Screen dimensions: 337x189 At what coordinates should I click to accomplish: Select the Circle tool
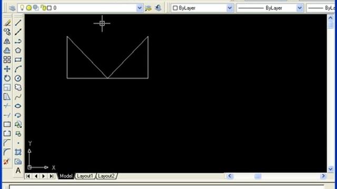coord(18,78)
